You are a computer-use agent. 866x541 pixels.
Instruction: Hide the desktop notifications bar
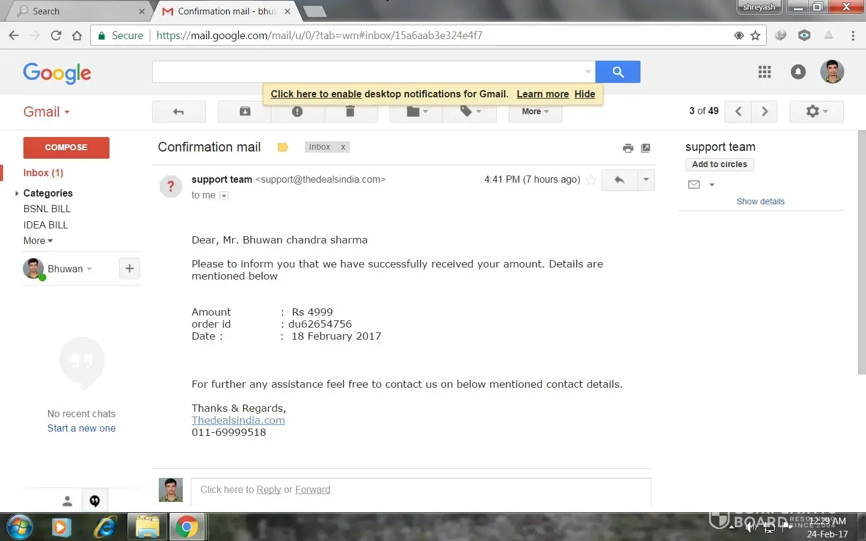(585, 94)
